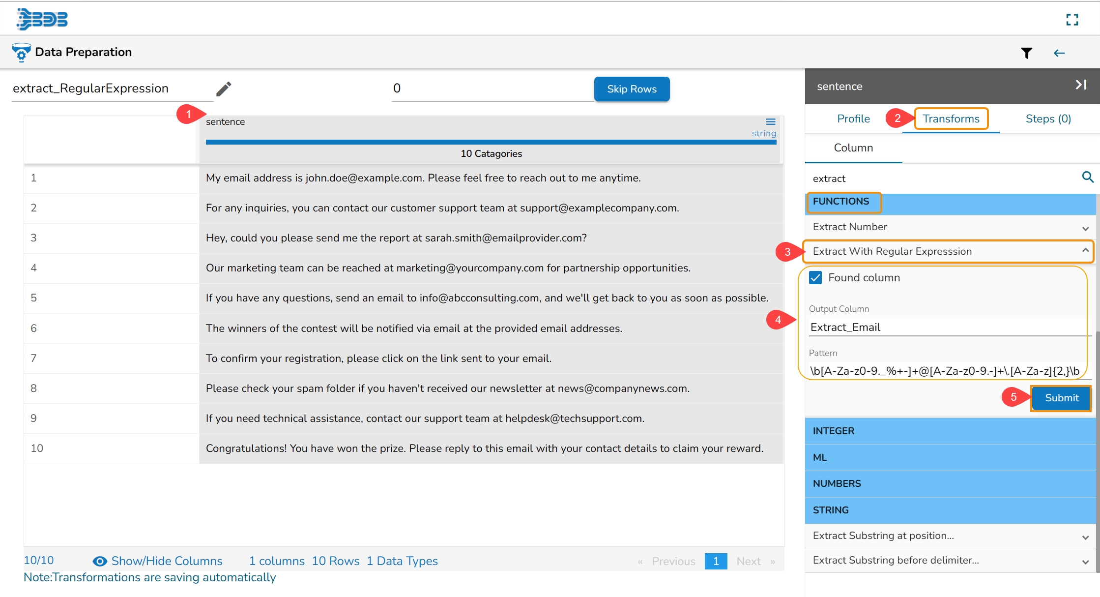The height and width of the screenshot is (597, 1100).
Task: Open the Steps (0) tab
Action: click(1048, 119)
